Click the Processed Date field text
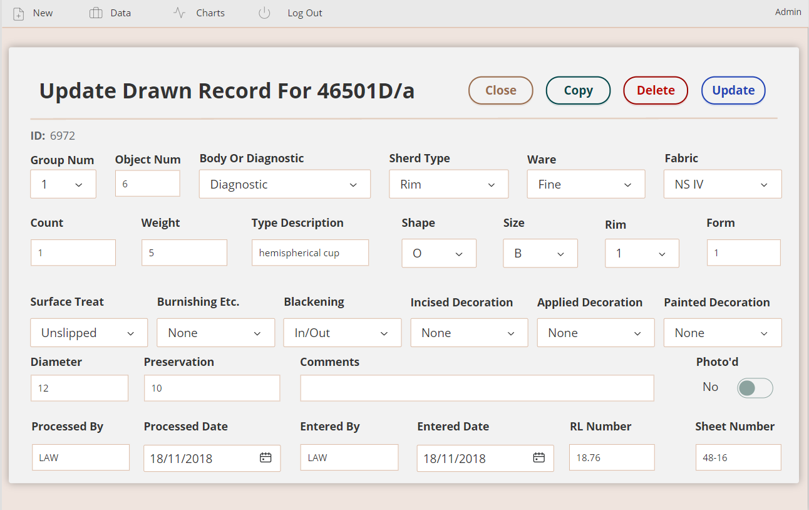This screenshot has height=510, width=809. click(x=181, y=459)
